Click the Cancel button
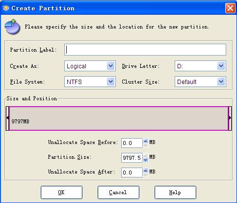 (x=118, y=192)
